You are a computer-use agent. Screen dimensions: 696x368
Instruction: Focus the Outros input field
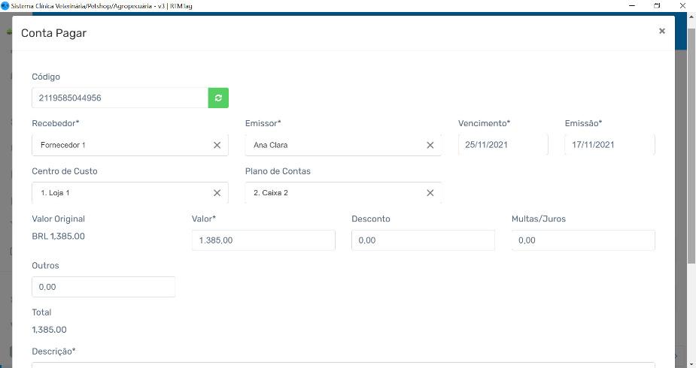click(x=103, y=287)
